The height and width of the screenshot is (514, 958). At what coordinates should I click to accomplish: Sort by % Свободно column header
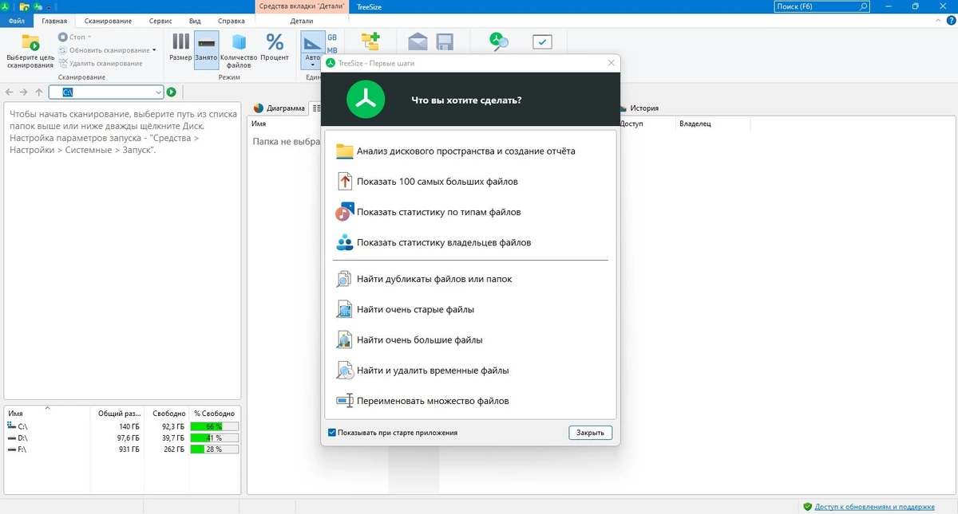[x=215, y=414]
